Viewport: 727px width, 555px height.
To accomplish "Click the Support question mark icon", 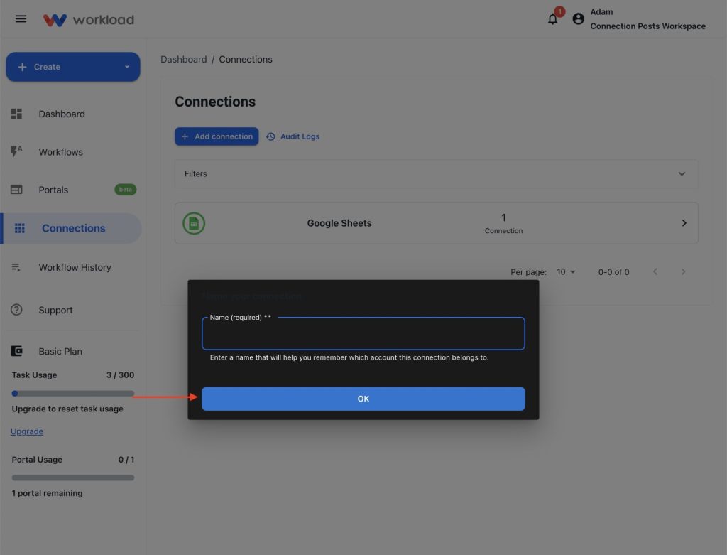I will tap(17, 310).
